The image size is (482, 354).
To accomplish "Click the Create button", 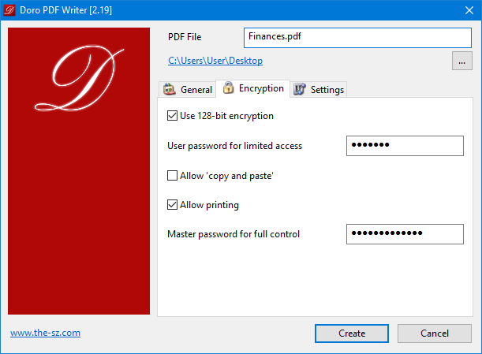I will (x=352, y=334).
